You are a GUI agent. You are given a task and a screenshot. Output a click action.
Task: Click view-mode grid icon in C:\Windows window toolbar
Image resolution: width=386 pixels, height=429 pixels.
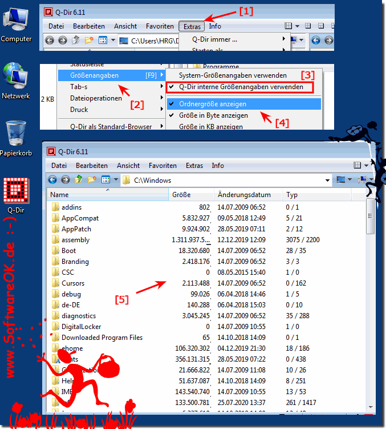click(x=105, y=180)
